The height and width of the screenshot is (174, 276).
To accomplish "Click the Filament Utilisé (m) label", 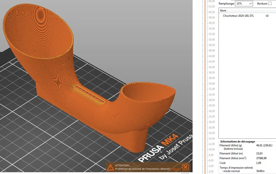I will tap(231, 153).
